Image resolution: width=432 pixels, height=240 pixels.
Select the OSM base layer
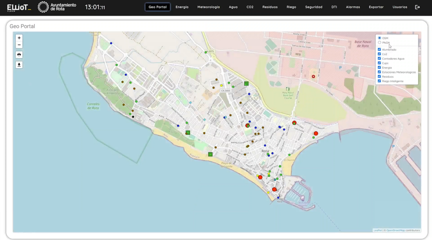[380, 38]
